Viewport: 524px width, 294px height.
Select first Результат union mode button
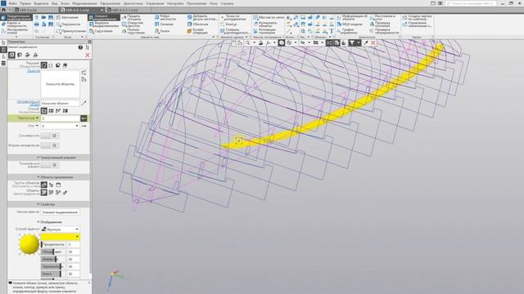(43, 65)
